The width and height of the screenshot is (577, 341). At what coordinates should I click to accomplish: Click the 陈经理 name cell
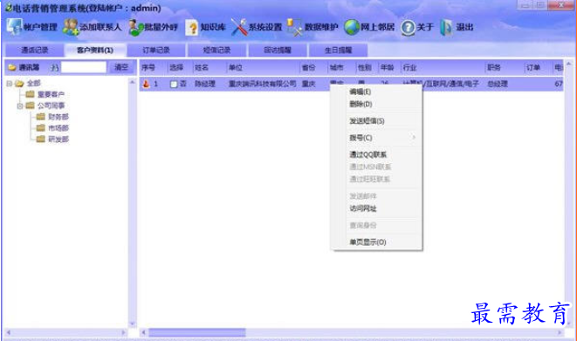coord(205,84)
